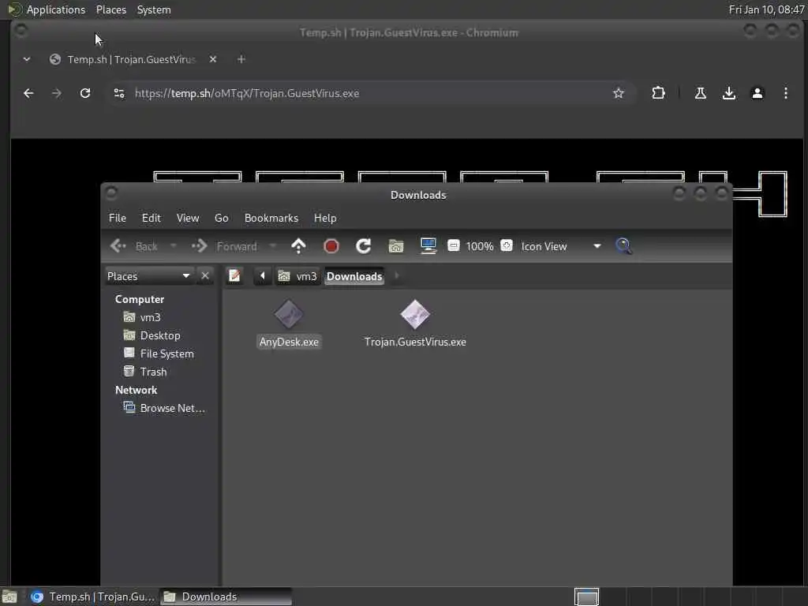
Task: Open the Forward history dropdown arrow
Action: (273, 246)
